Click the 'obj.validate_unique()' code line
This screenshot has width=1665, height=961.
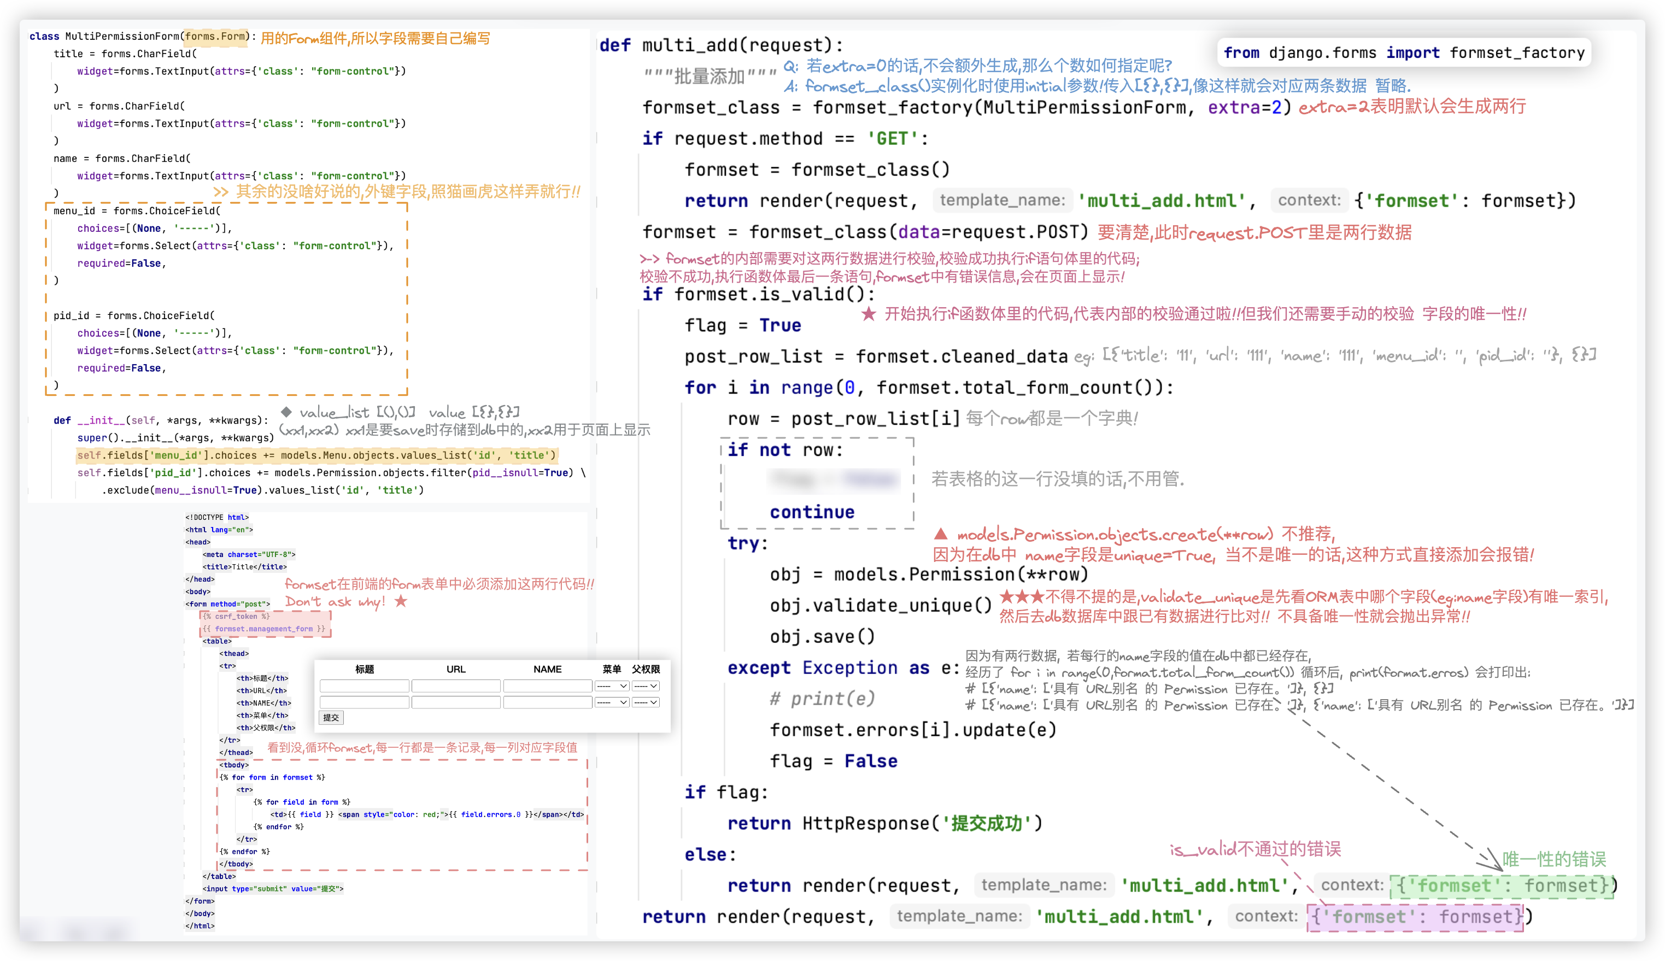tap(881, 605)
